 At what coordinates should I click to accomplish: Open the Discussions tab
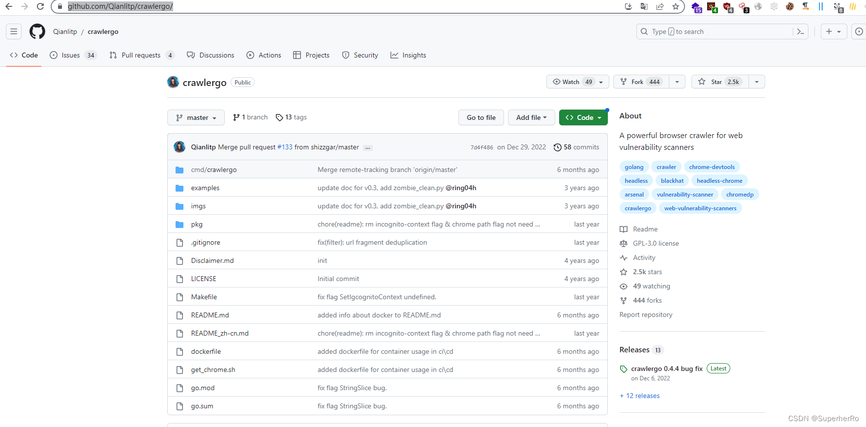210,55
